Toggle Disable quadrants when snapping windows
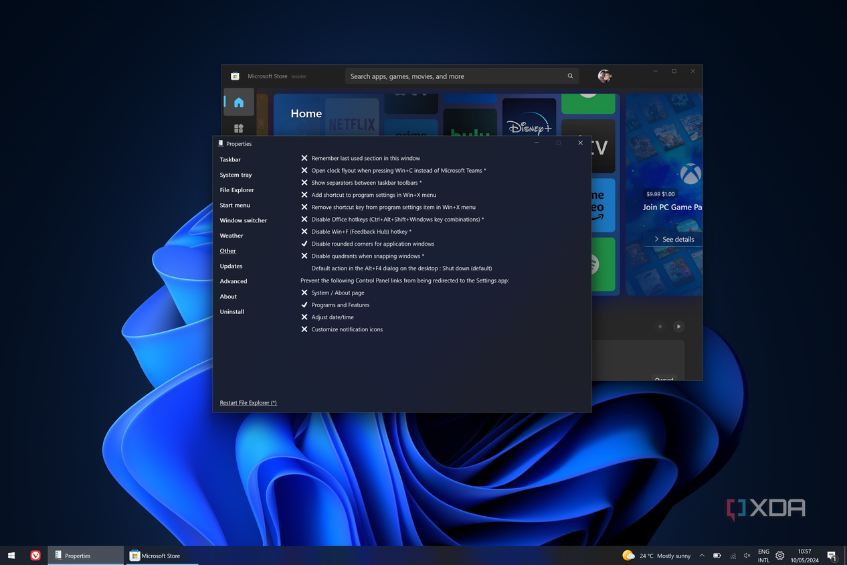 [362, 256]
